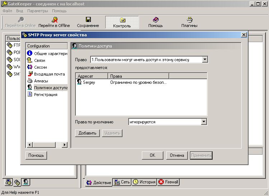Click the Адресат column header

click(92, 76)
